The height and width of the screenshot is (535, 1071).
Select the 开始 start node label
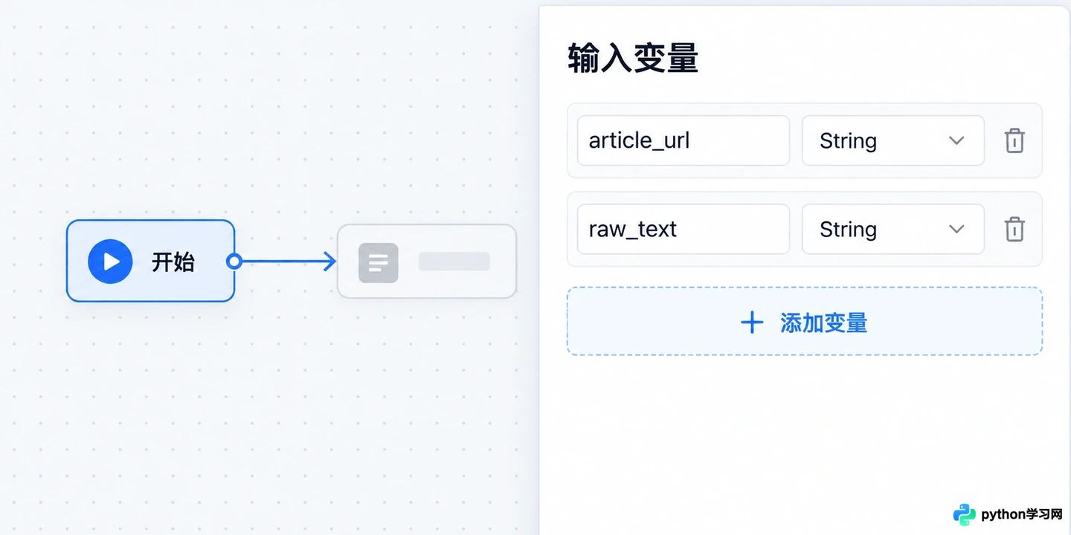pyautogui.click(x=173, y=262)
